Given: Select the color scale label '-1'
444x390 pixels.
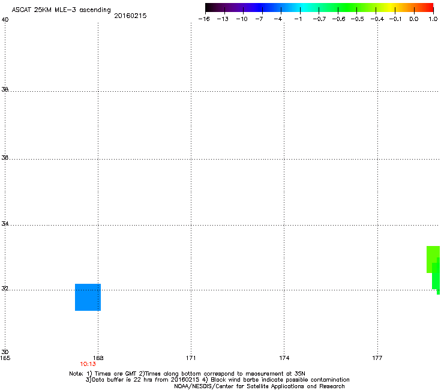Looking at the screenshot, I should coord(298,19).
